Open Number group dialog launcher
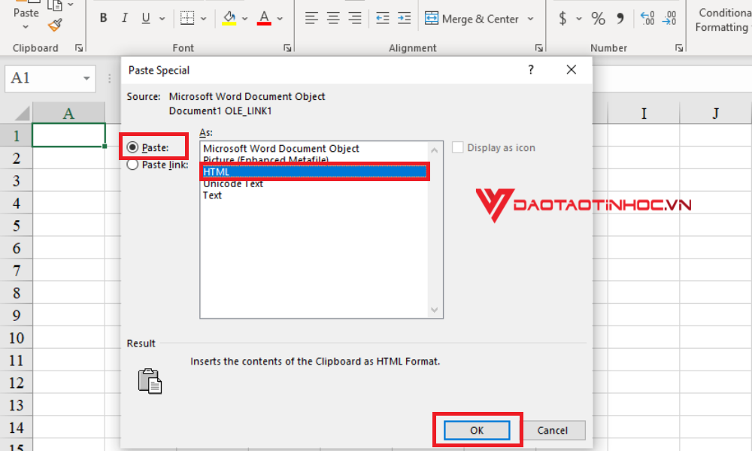The width and height of the screenshot is (752, 451). [x=678, y=48]
